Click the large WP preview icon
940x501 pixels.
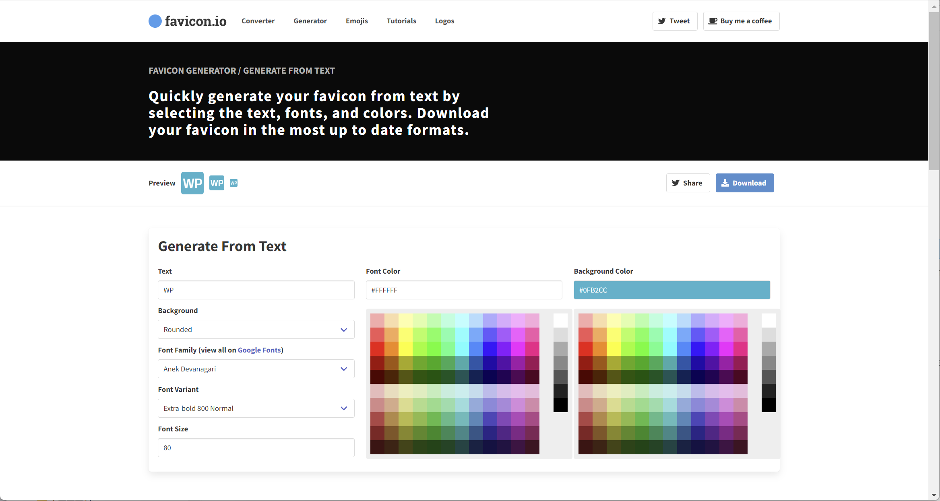[192, 183]
